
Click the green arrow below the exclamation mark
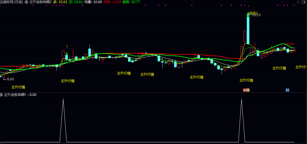(67, 53)
